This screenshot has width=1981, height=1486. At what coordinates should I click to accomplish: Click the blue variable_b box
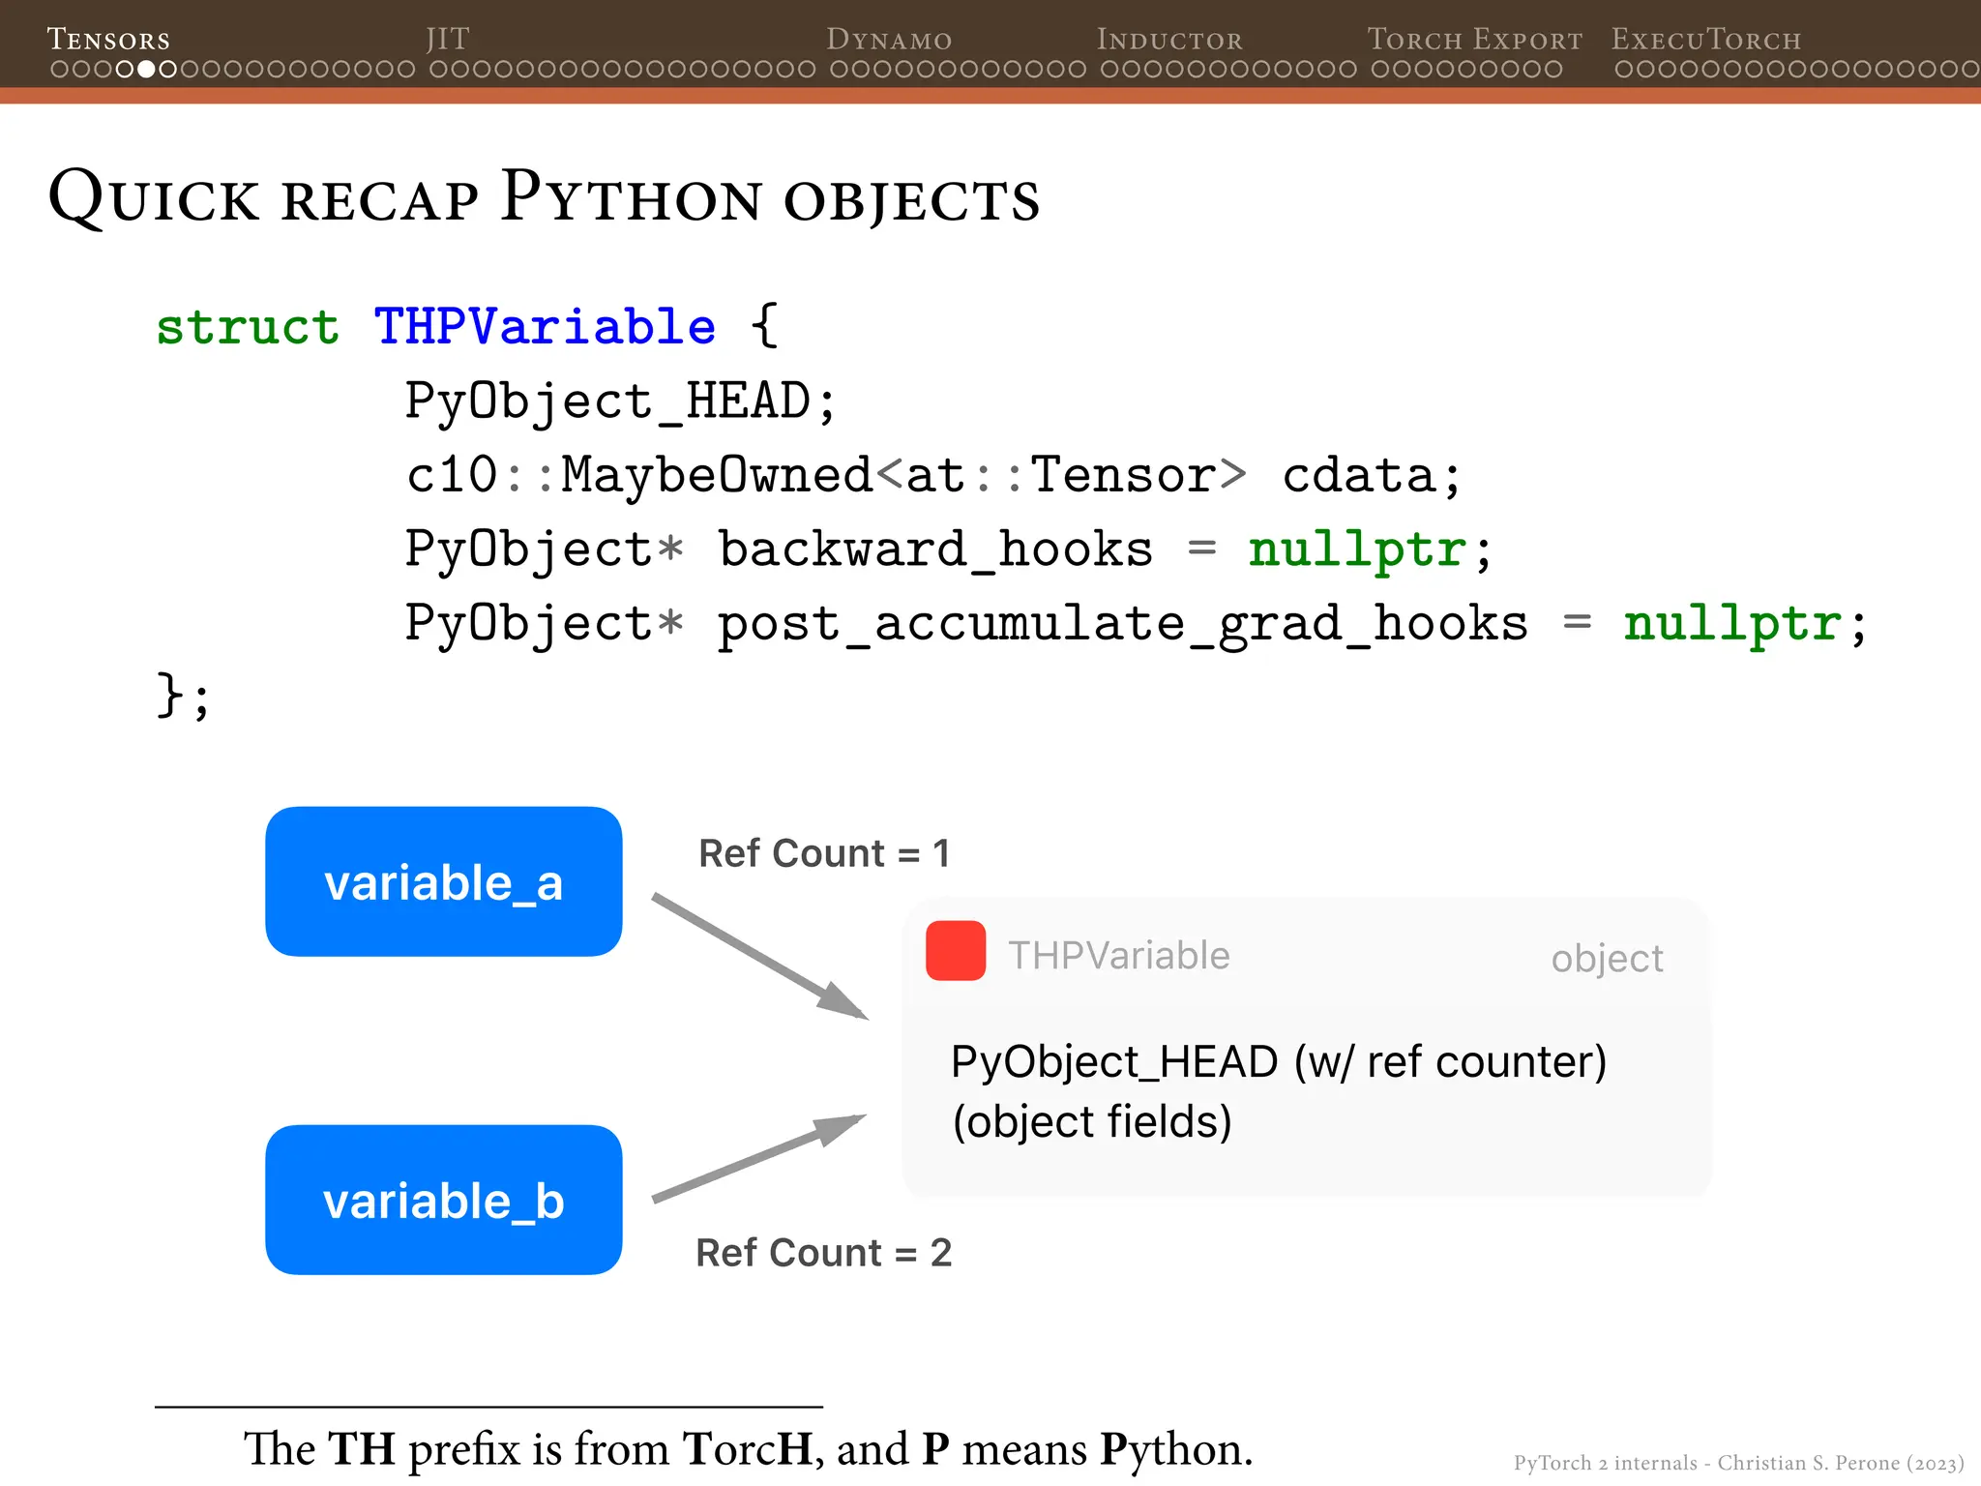point(444,1200)
